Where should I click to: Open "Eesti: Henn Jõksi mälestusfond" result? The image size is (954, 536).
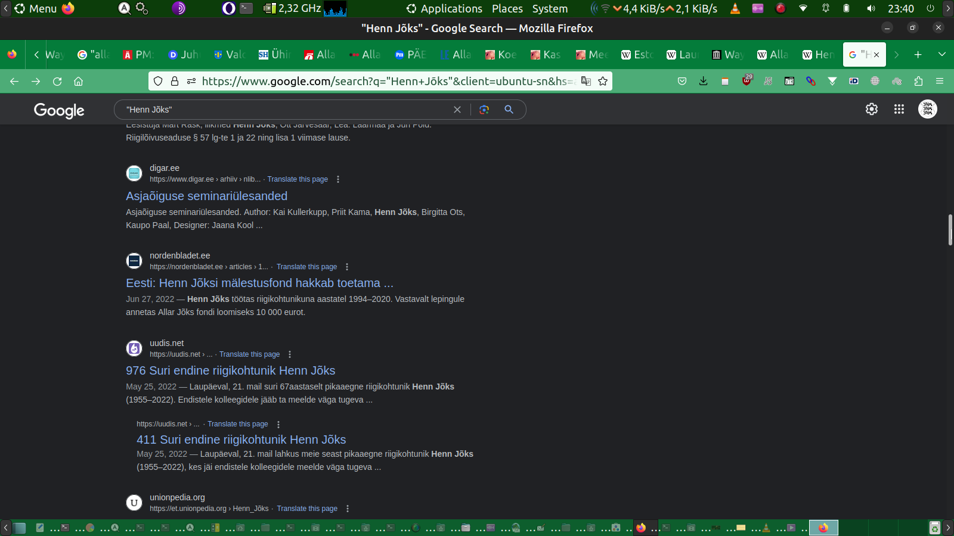coord(259,283)
